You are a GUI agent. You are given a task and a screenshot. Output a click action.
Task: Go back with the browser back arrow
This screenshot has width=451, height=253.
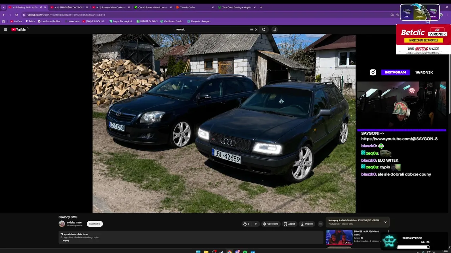click(x=4, y=15)
